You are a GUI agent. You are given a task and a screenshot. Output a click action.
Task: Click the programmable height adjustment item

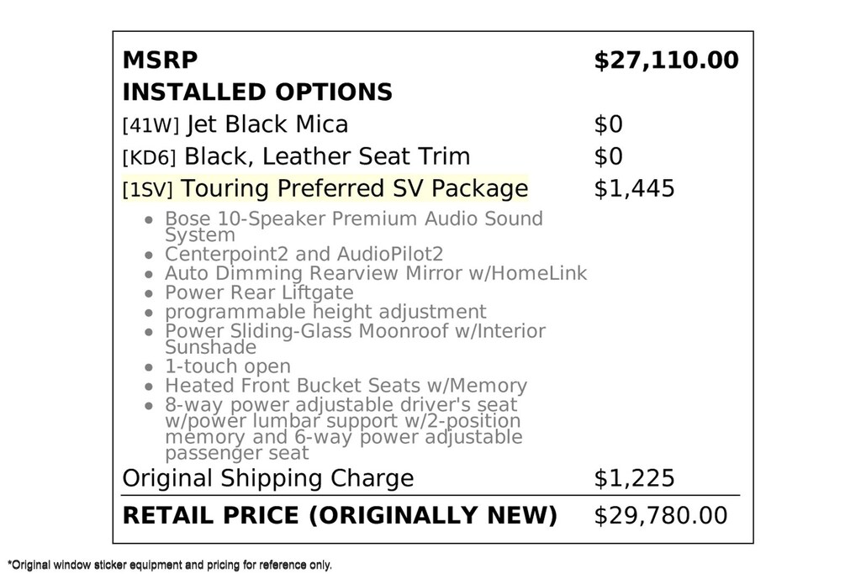pos(325,312)
